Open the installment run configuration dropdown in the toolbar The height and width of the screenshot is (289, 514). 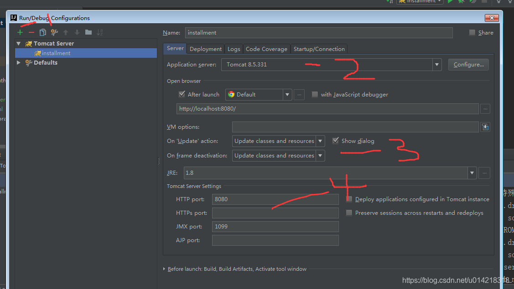420,2
